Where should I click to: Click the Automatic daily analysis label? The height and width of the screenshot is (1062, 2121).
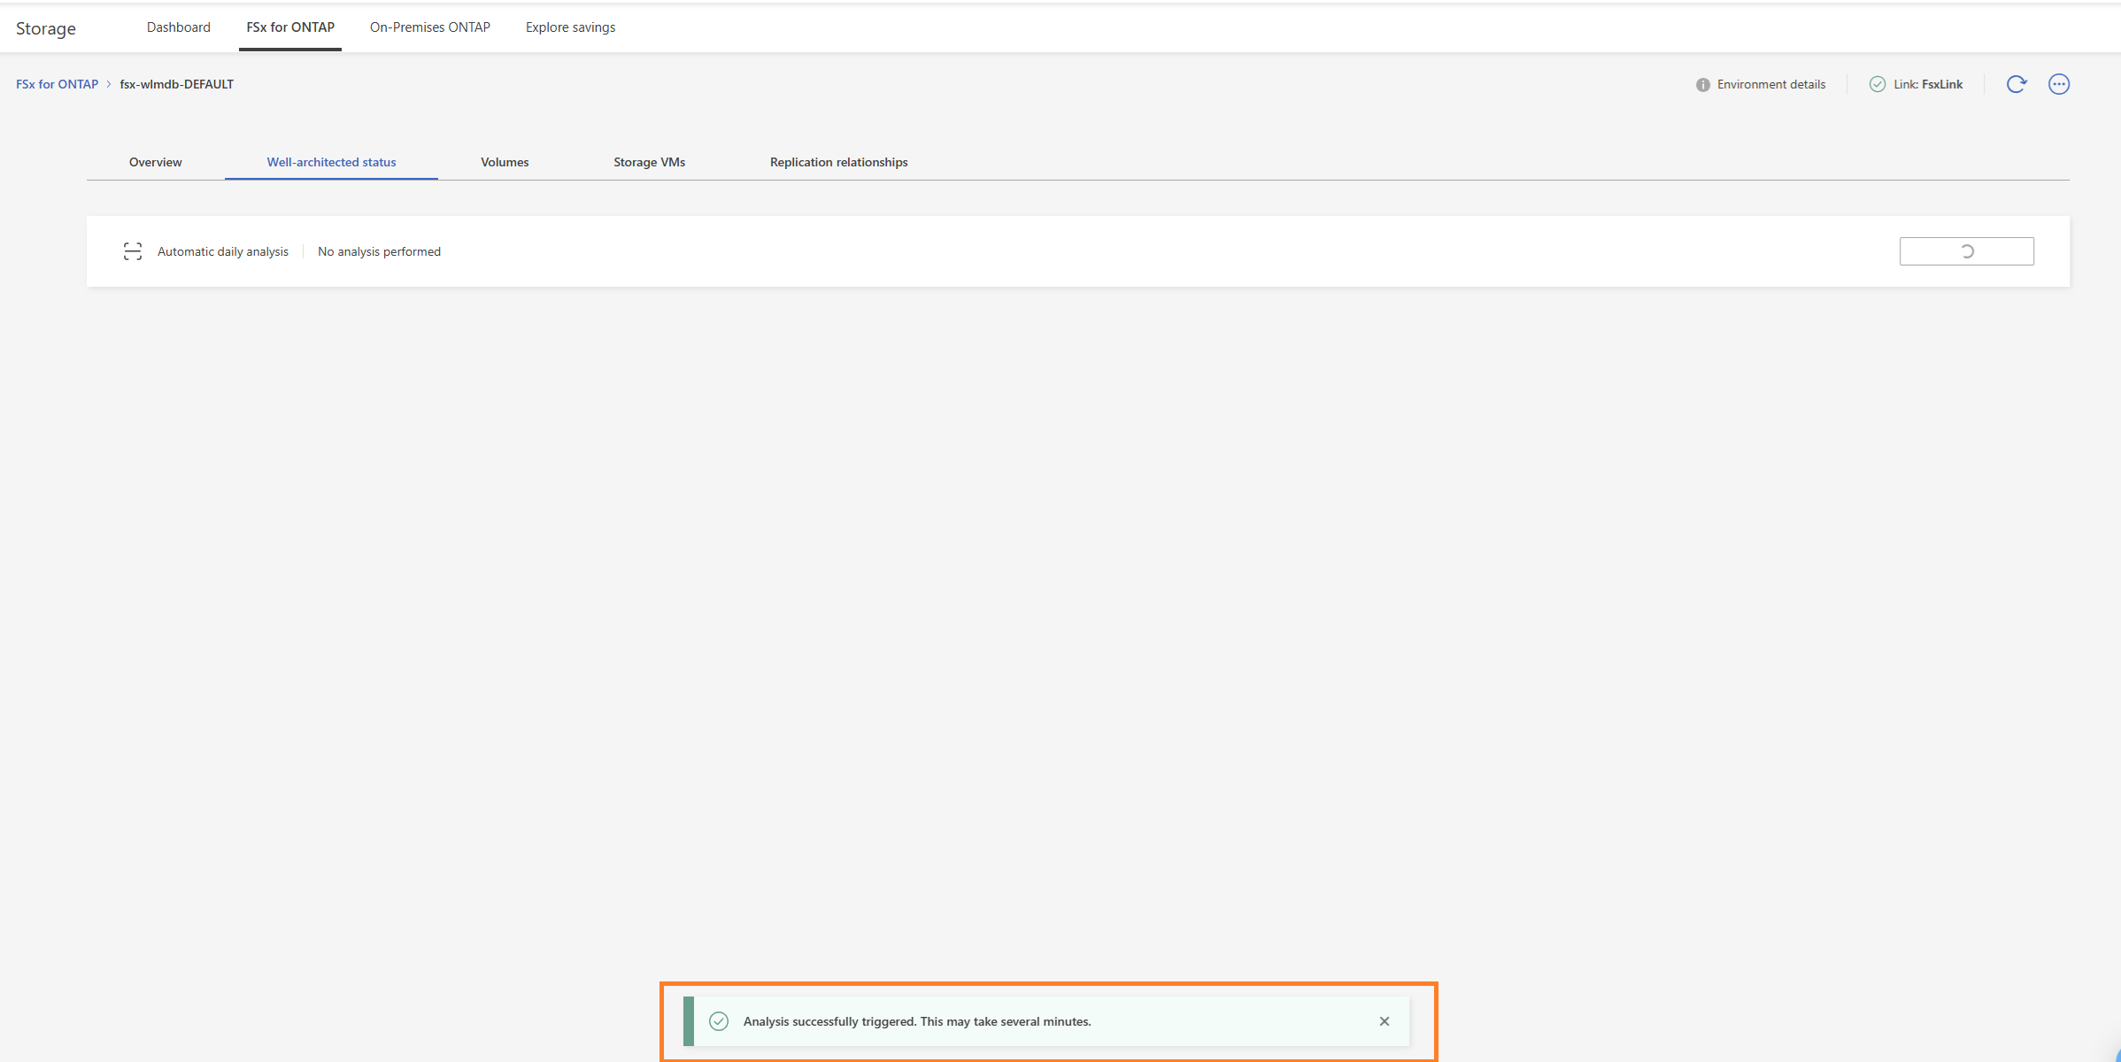pos(223,251)
